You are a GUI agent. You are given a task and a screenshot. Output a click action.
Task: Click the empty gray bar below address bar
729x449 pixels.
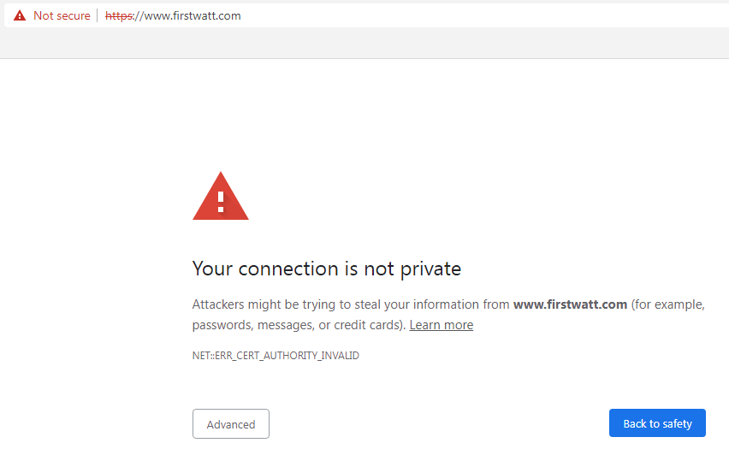coord(364,43)
